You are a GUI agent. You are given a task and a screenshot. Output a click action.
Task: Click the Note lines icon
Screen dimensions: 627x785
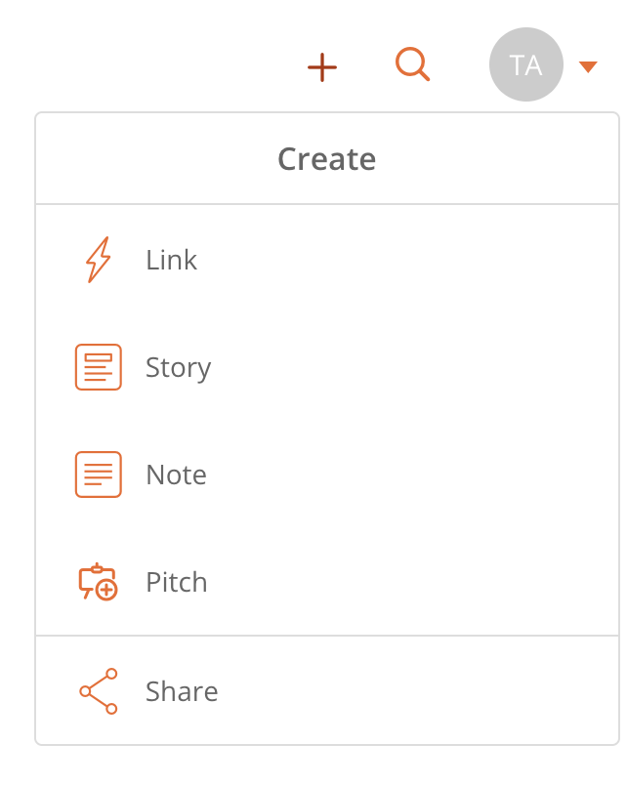point(99,475)
